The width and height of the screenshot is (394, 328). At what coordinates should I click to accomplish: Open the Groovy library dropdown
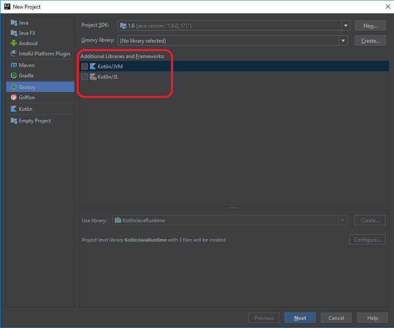pos(343,40)
